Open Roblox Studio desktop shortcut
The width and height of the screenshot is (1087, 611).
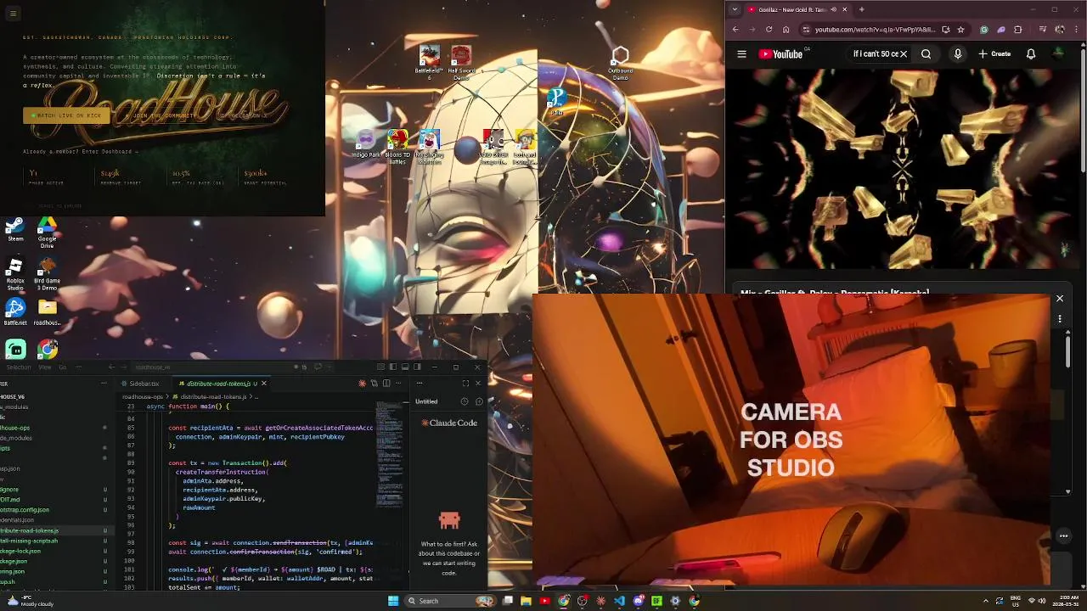15,273
